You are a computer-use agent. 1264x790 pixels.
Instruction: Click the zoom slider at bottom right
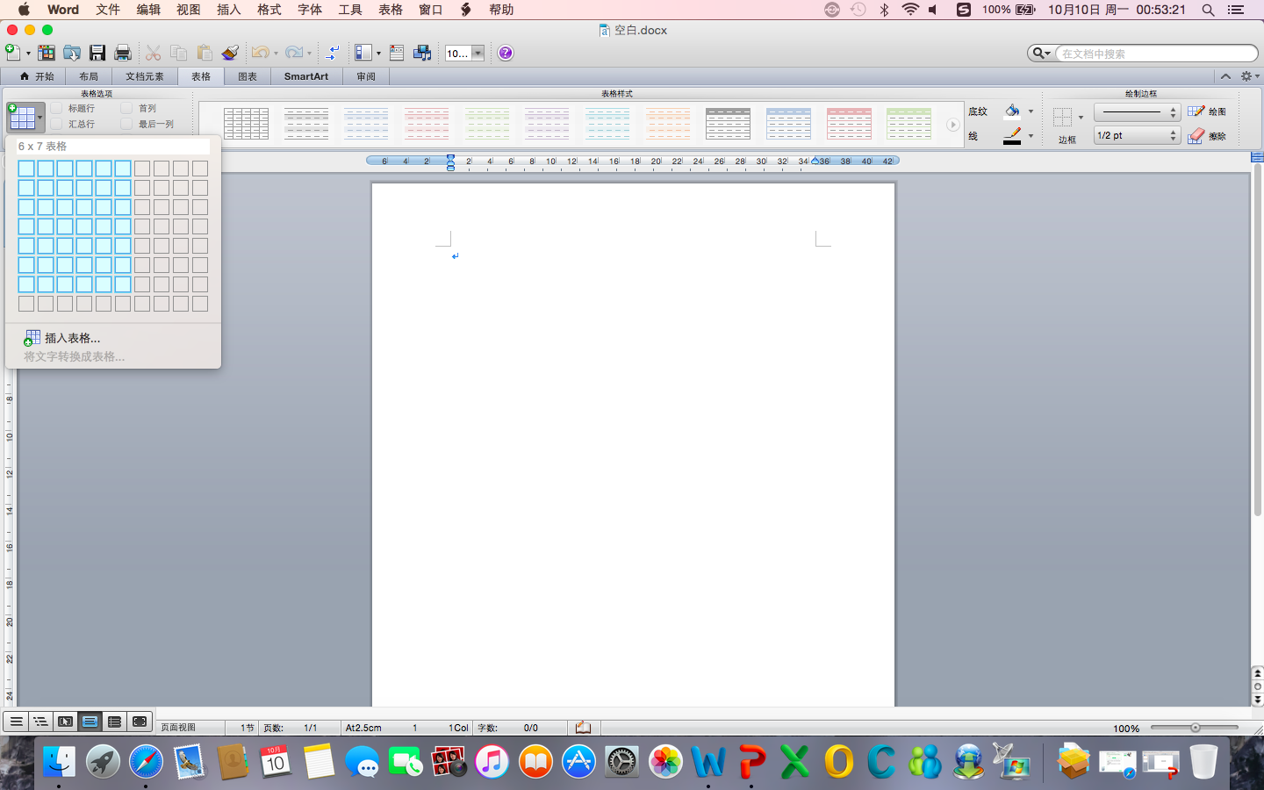click(1195, 728)
